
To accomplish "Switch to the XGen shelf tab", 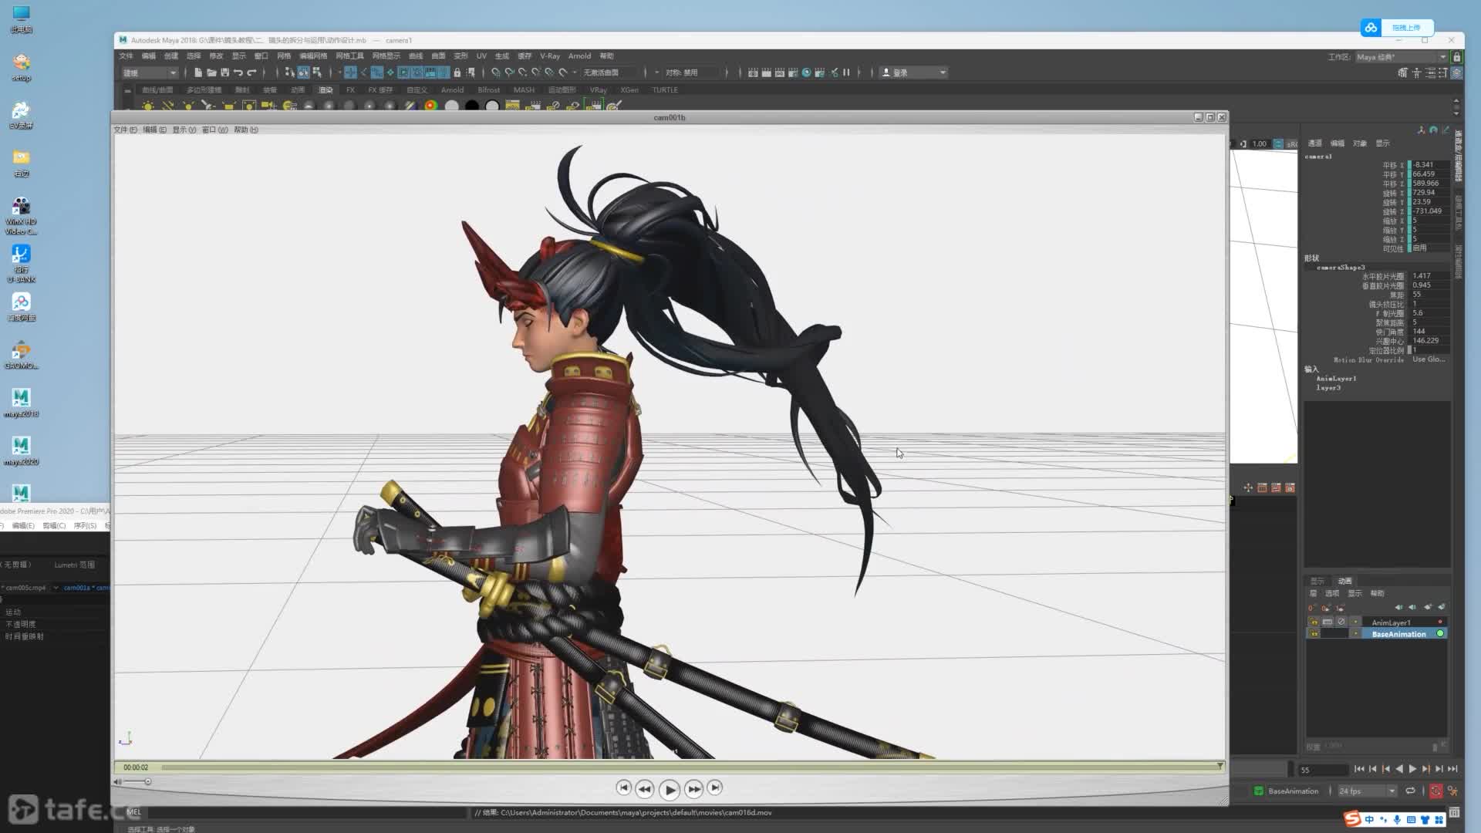I will (x=629, y=90).
